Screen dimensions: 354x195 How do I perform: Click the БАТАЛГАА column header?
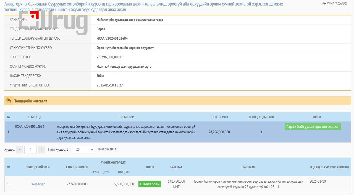point(176,167)
